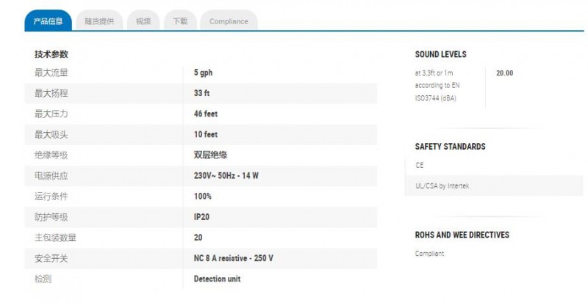Switch to the 随货提供 tab

pos(99,21)
